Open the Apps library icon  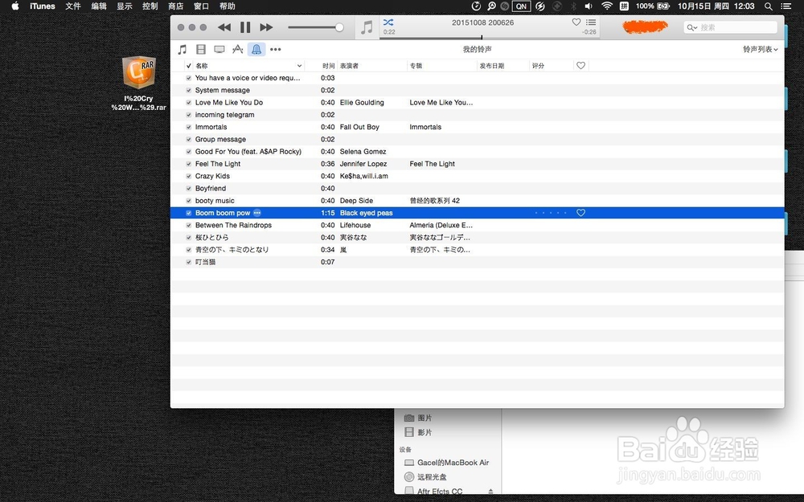point(237,49)
